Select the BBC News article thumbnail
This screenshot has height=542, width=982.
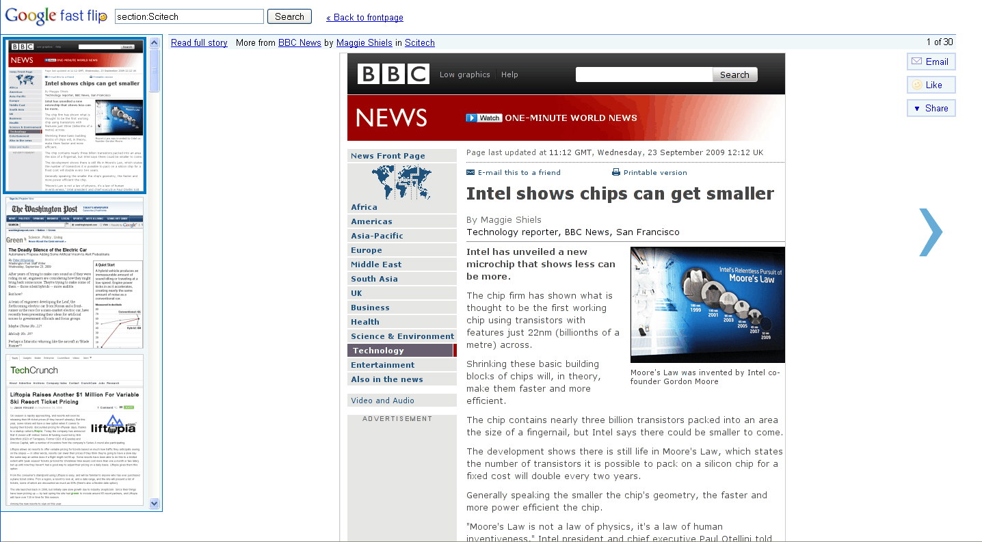coord(75,116)
